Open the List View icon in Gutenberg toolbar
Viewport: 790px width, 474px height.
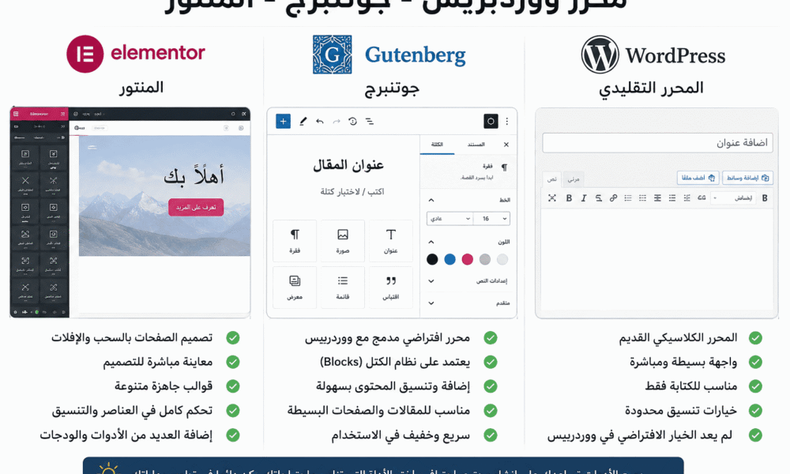coord(369,122)
